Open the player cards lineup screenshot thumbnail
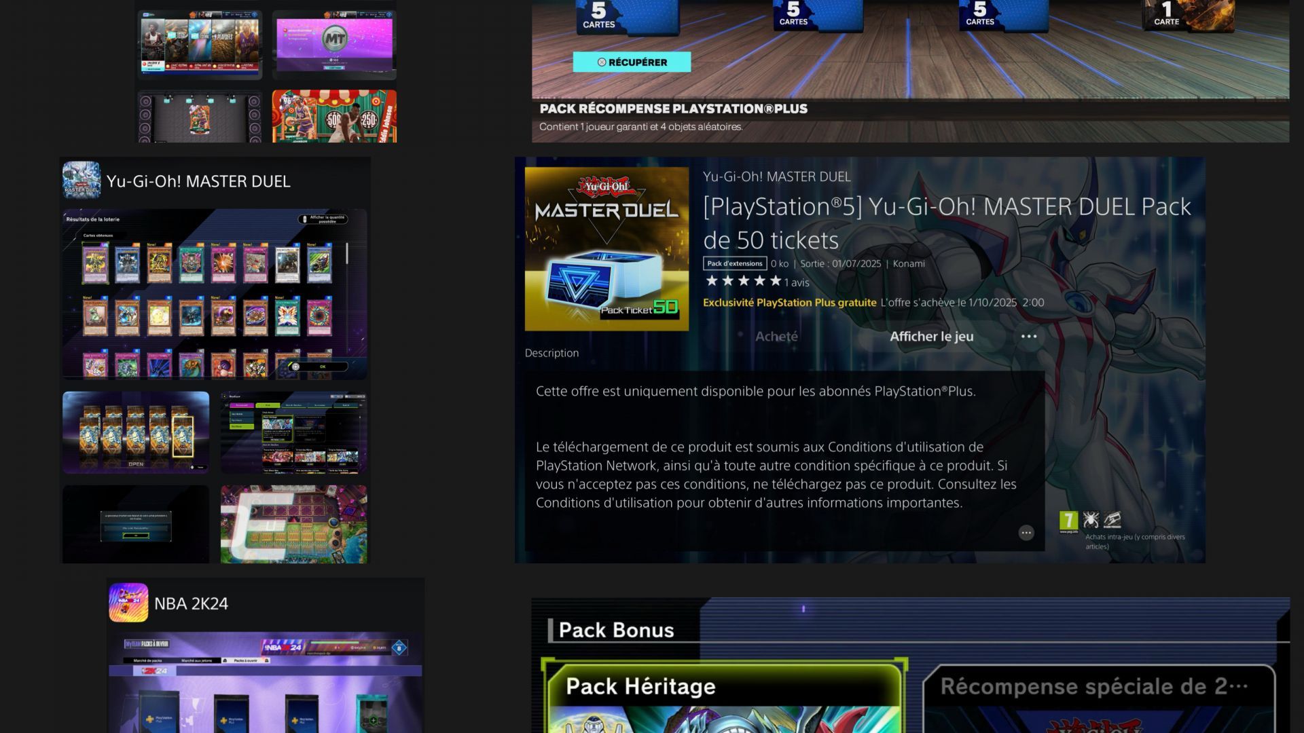This screenshot has height=733, width=1304. (200, 44)
